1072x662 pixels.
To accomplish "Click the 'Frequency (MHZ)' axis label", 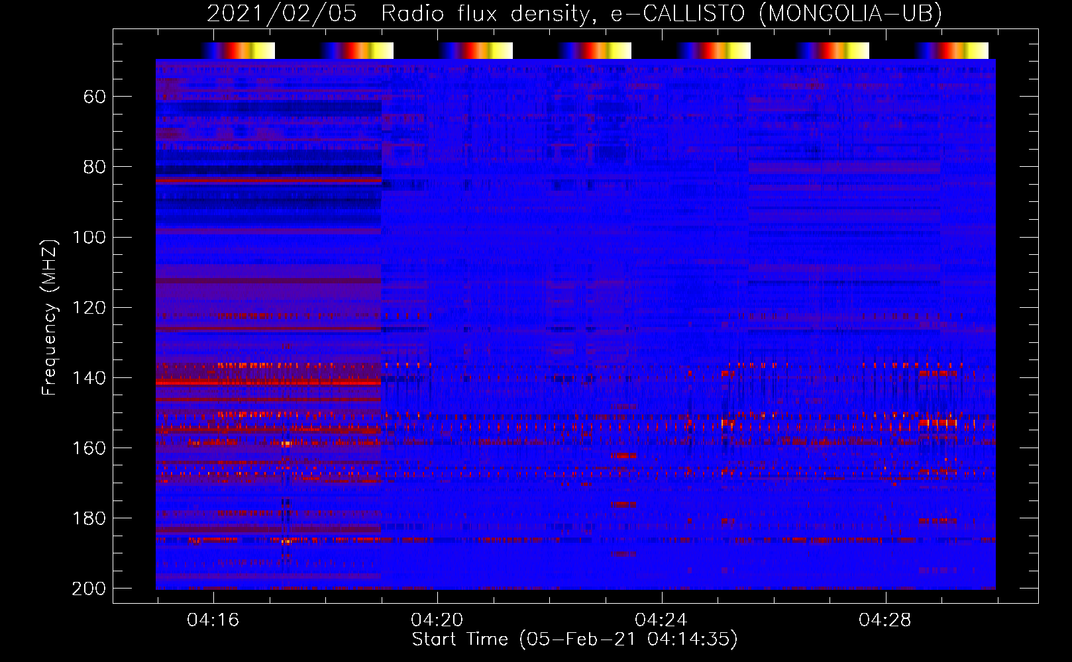I will [50, 317].
